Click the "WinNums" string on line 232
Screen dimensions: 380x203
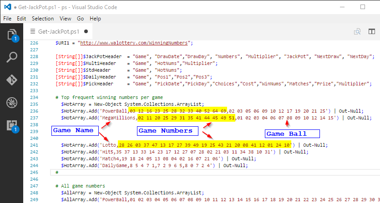point(273,84)
